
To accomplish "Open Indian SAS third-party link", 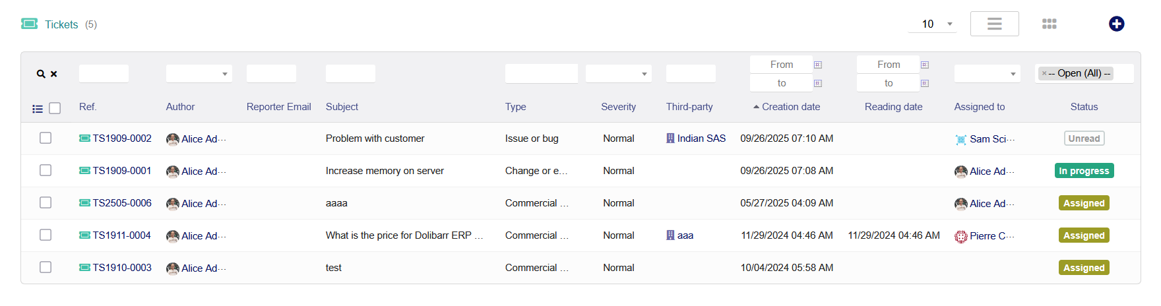I will [701, 138].
